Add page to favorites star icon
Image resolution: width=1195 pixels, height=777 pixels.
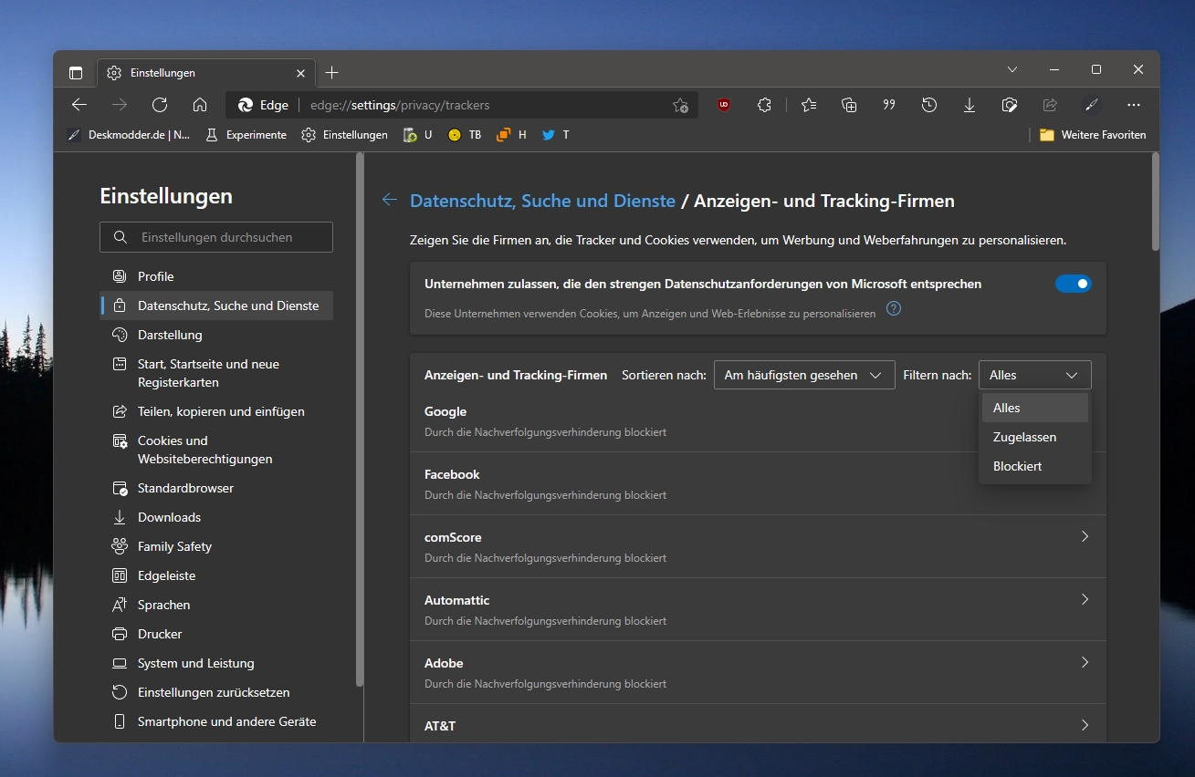pyautogui.click(x=680, y=105)
